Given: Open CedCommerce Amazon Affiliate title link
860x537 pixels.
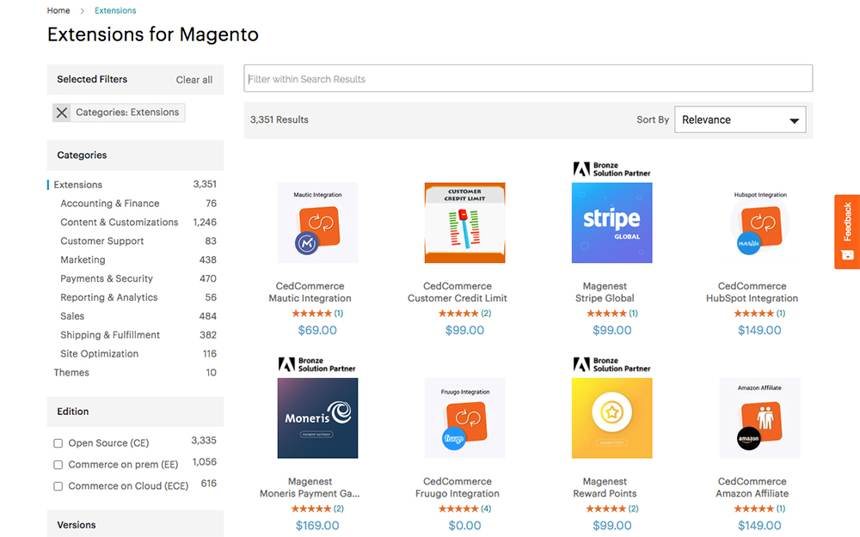Looking at the screenshot, I should tap(752, 487).
